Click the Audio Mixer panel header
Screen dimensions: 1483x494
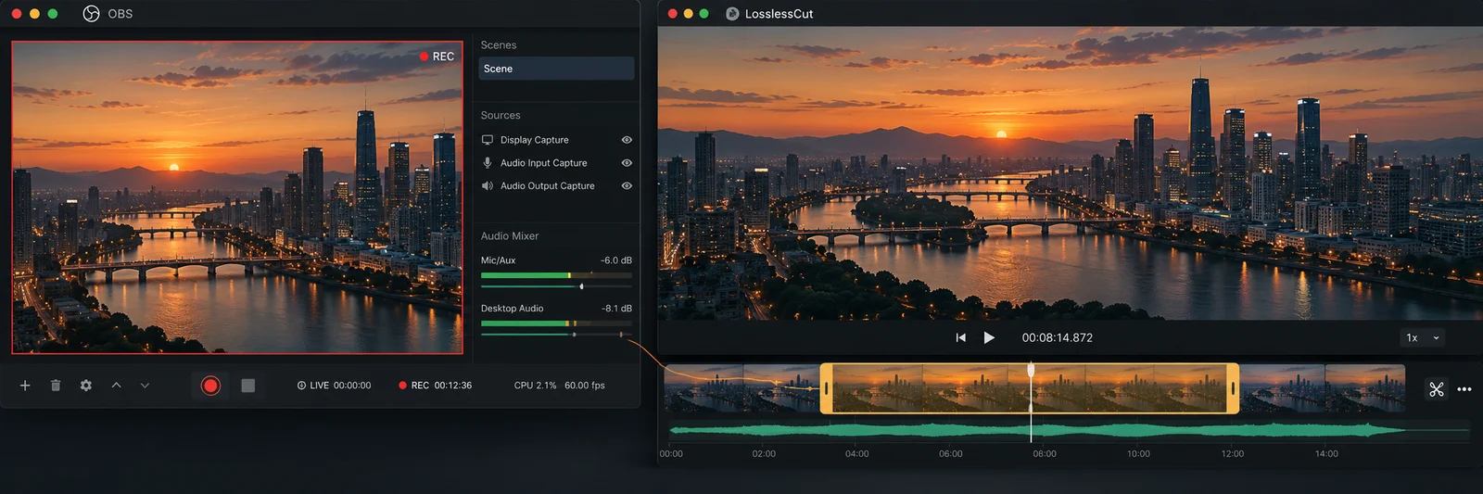click(x=510, y=236)
